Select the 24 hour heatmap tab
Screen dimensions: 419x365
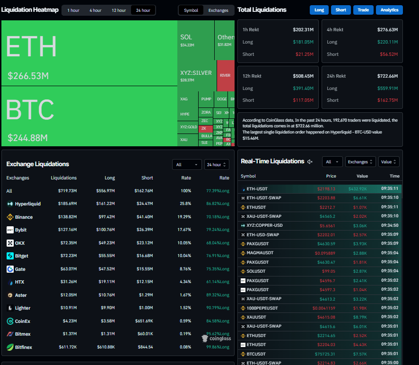tap(143, 10)
